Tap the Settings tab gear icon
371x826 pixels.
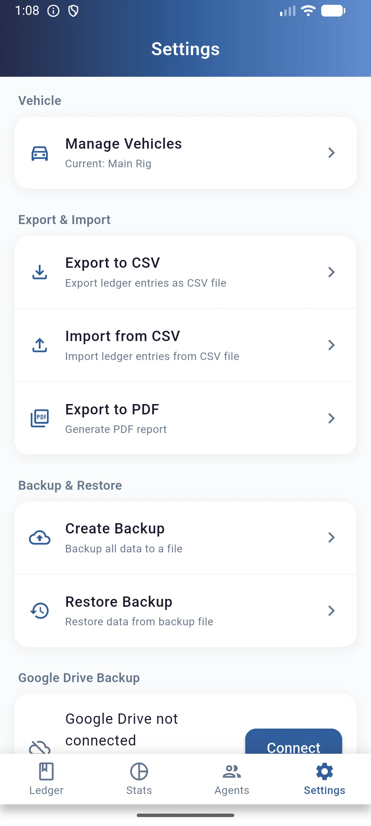coord(325,772)
